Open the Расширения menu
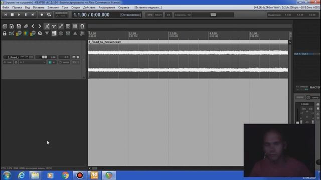The width and height of the screenshot is (321, 180). (x=107, y=7)
